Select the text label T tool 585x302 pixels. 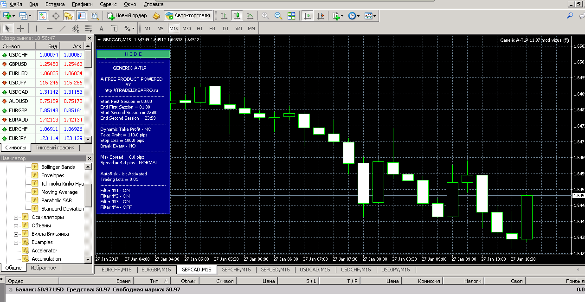click(114, 28)
